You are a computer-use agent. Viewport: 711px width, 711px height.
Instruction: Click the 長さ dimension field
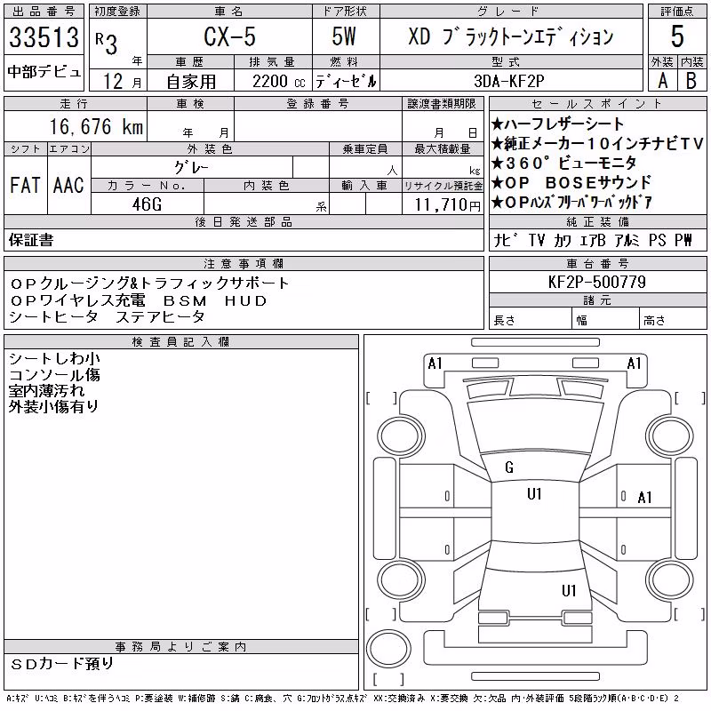coord(531,320)
